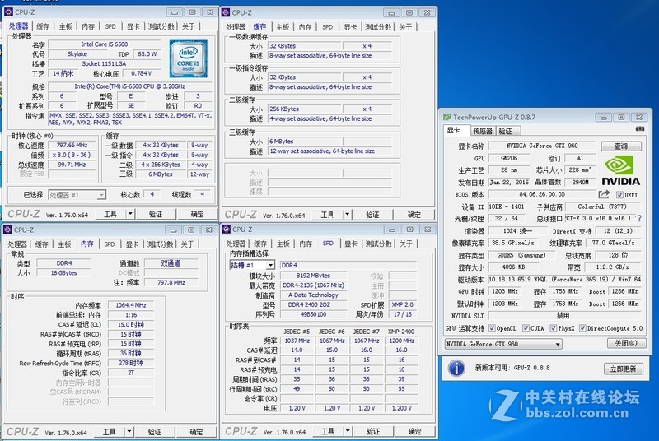Click the GPU release date Jan 22, 2015
The height and width of the screenshot is (441, 659).
click(x=509, y=182)
